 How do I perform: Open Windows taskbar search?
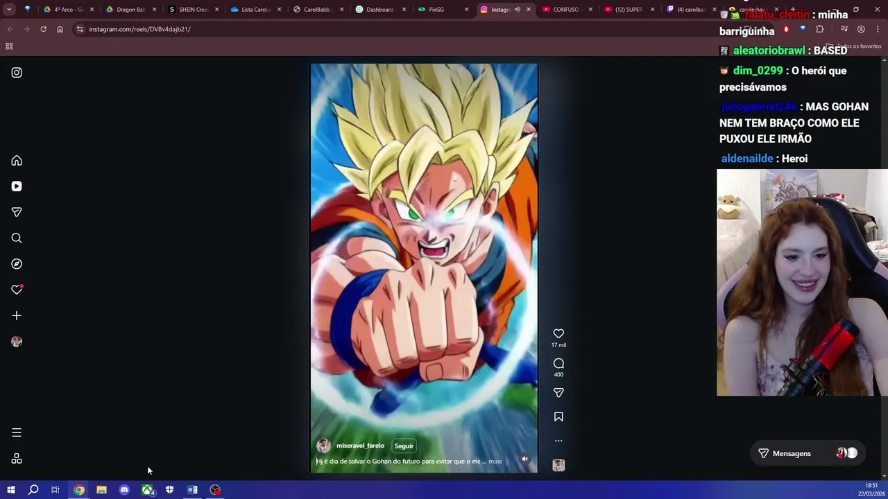click(33, 490)
